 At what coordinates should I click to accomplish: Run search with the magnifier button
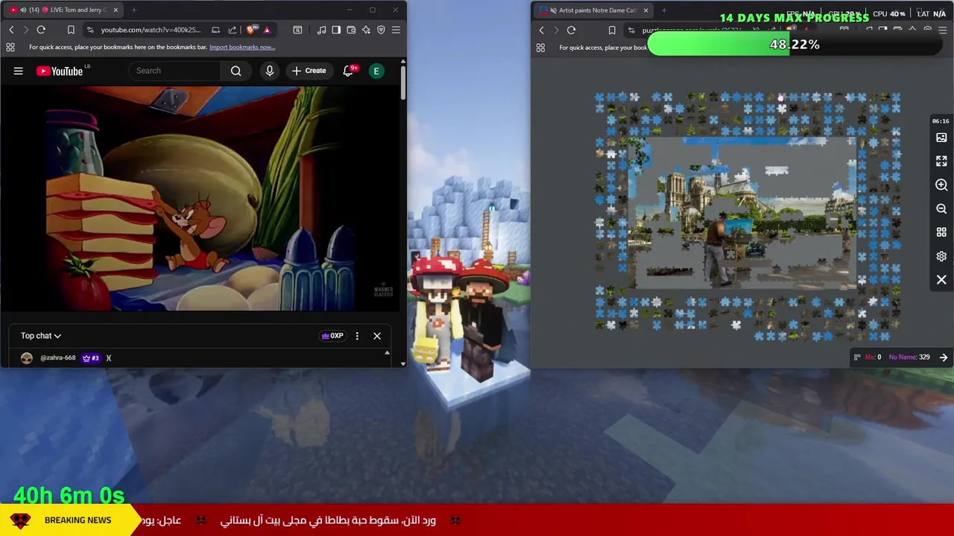point(236,71)
